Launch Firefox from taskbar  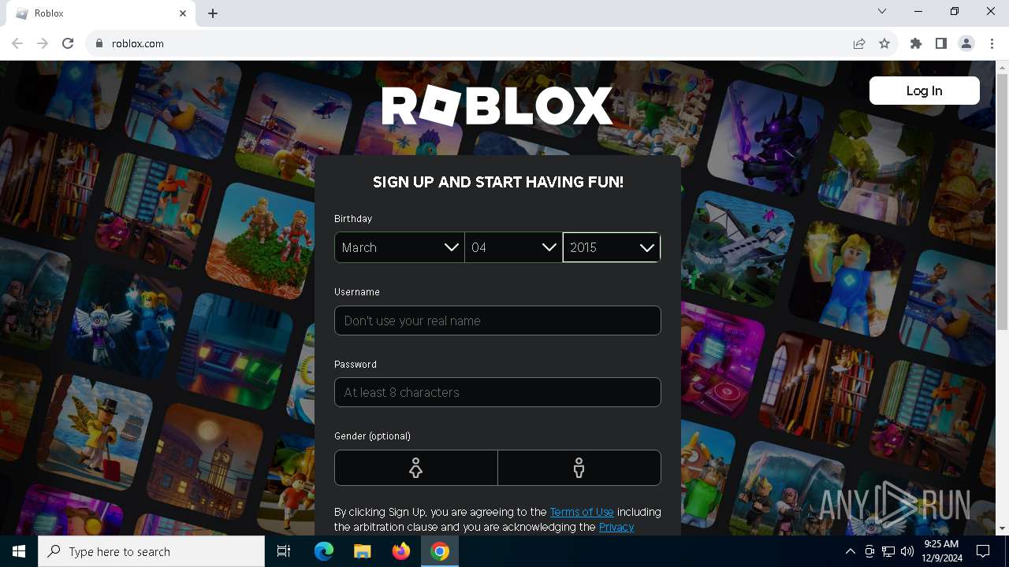click(401, 551)
